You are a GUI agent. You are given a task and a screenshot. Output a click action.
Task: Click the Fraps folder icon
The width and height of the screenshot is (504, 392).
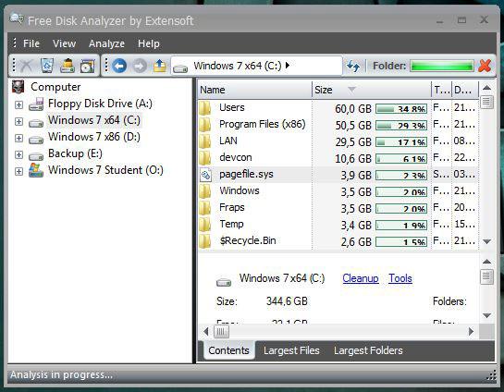[205, 208]
